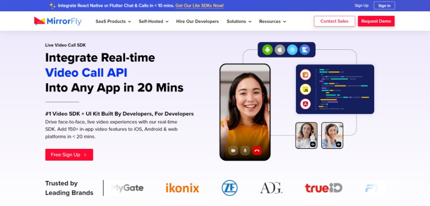Click the arrow on Free Sign Up button

(x=85, y=155)
